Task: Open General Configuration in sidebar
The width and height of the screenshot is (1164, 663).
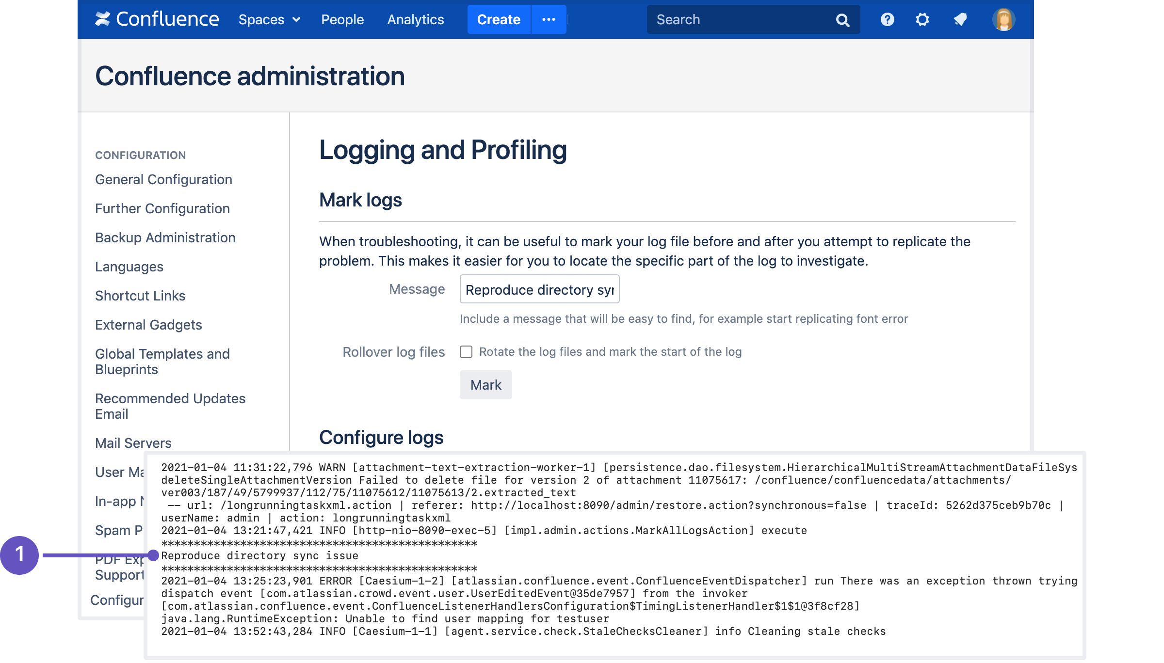Action: 163,179
